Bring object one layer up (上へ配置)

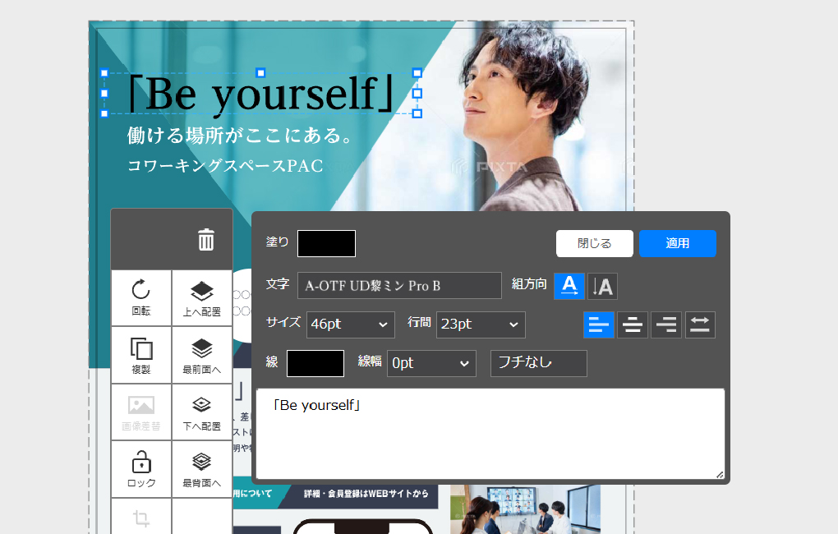point(202,297)
